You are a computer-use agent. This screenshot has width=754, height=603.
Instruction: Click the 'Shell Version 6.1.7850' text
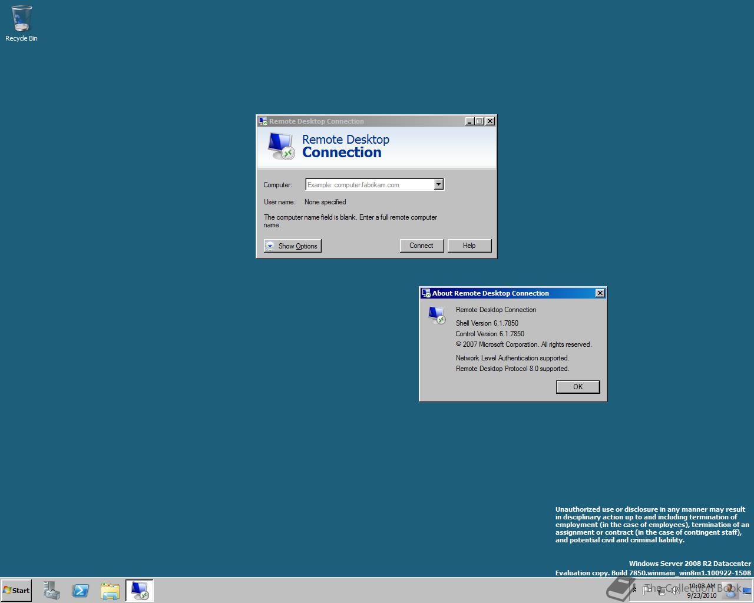[x=487, y=323]
